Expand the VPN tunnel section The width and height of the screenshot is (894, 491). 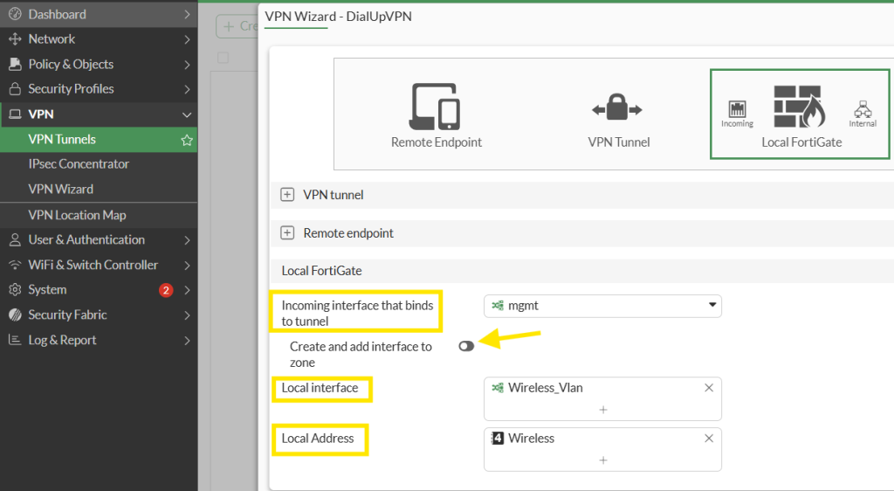pos(287,195)
